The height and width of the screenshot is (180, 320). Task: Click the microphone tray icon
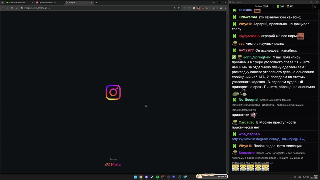click(x=295, y=177)
